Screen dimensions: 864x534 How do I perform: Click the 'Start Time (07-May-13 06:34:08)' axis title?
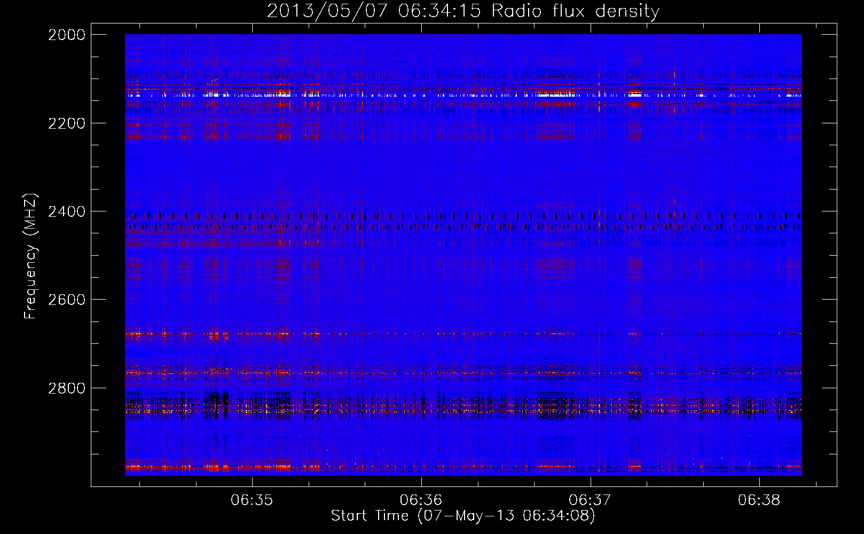click(463, 516)
